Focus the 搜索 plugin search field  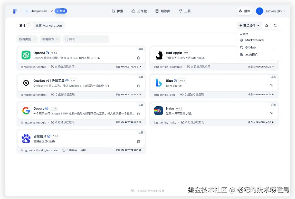pyautogui.click(x=86, y=39)
